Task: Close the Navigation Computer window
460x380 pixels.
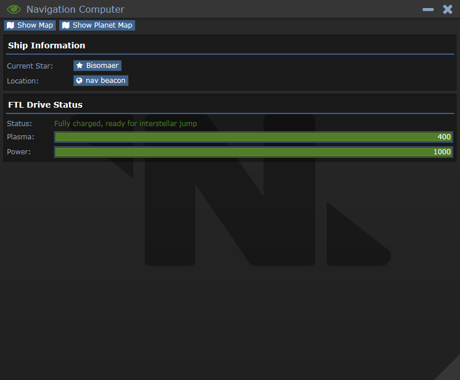Action: pos(448,9)
